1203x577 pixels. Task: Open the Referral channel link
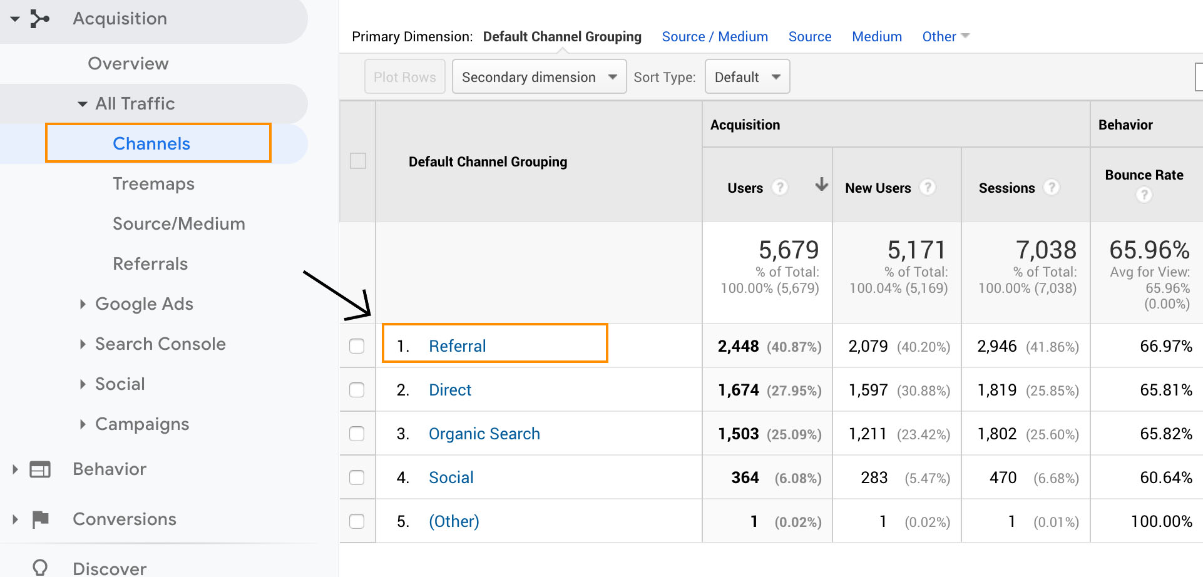458,346
